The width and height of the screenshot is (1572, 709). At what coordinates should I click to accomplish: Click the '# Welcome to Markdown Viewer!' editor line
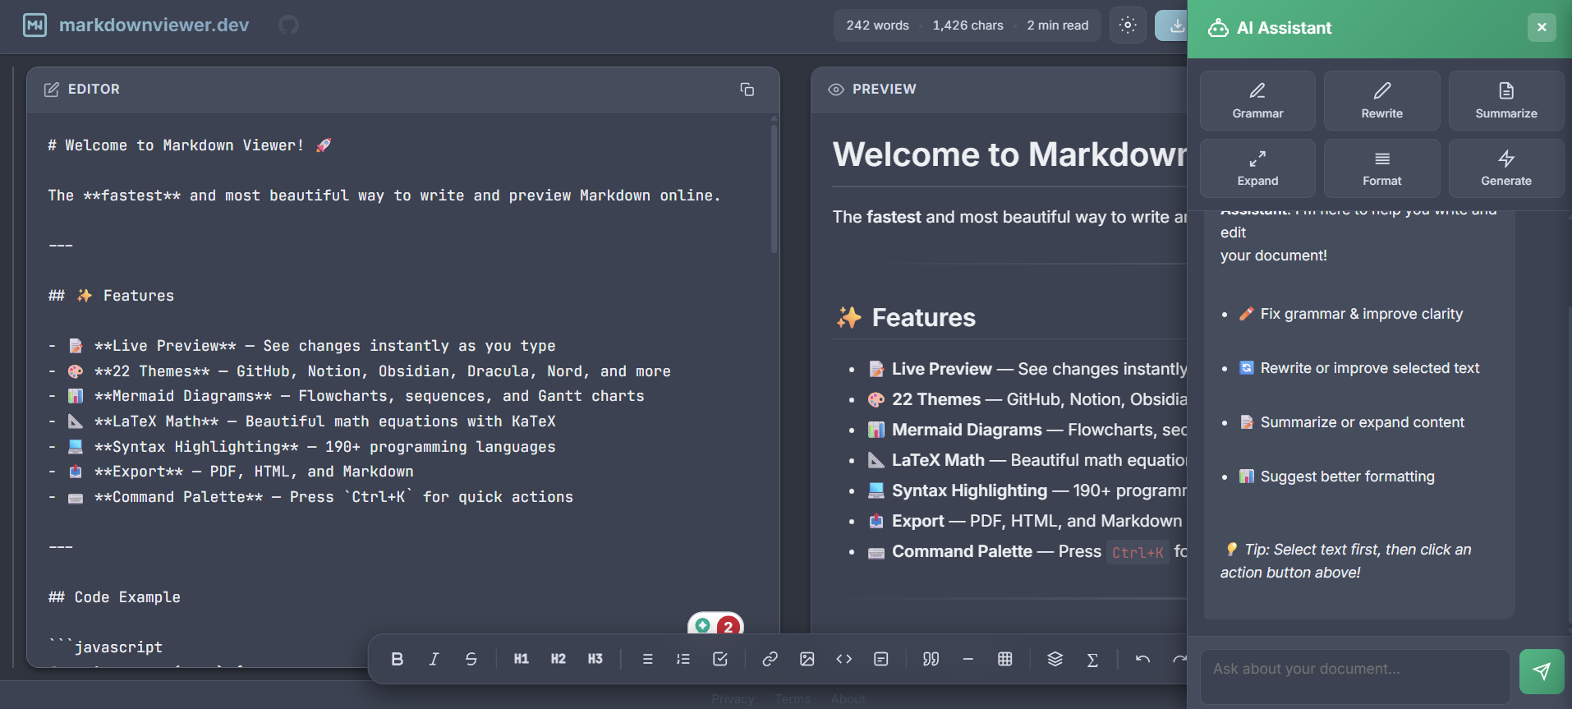(x=190, y=145)
